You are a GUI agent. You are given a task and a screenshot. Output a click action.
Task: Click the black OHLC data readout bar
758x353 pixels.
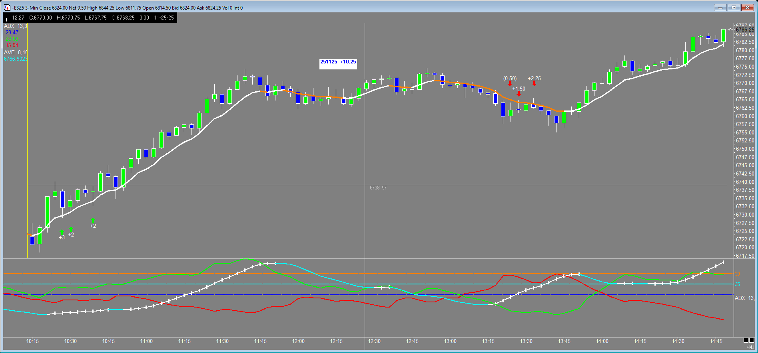[90, 18]
